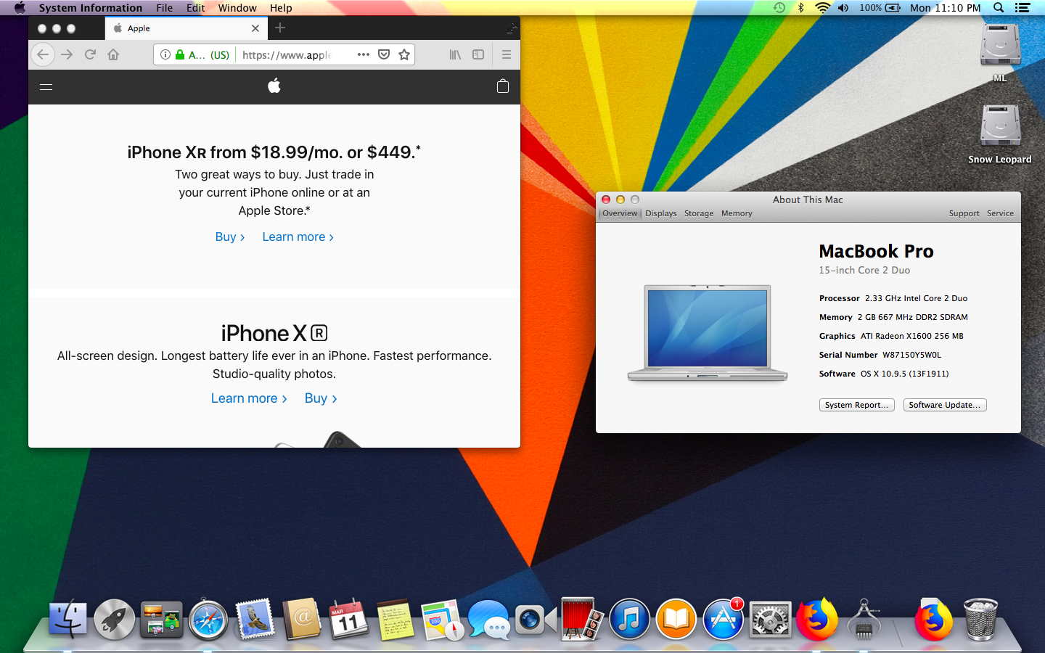Open Notification Center list icon

click(1023, 8)
